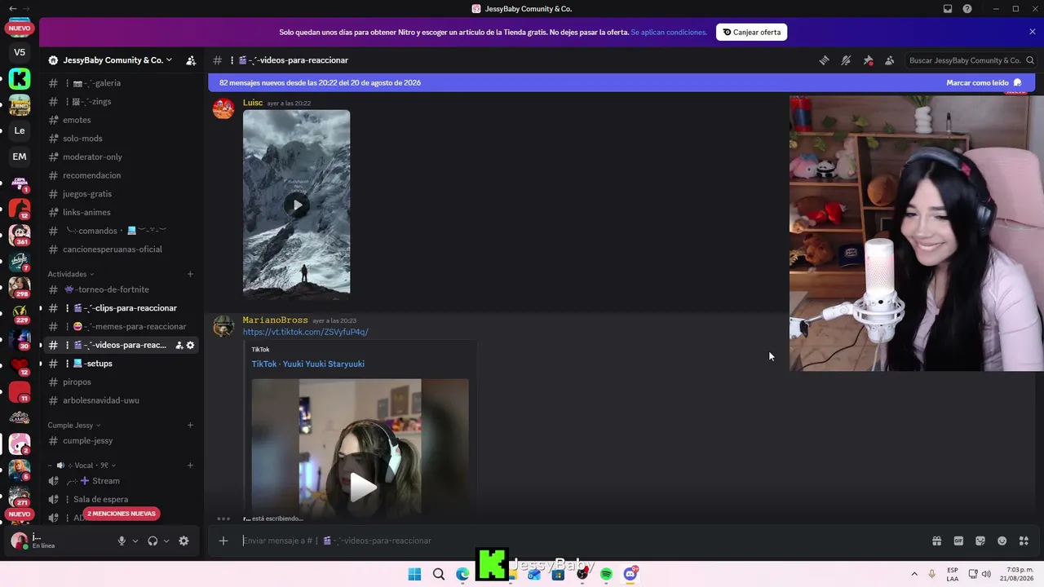Create a channel in Actividades
The width and height of the screenshot is (1044, 587).
(190, 274)
